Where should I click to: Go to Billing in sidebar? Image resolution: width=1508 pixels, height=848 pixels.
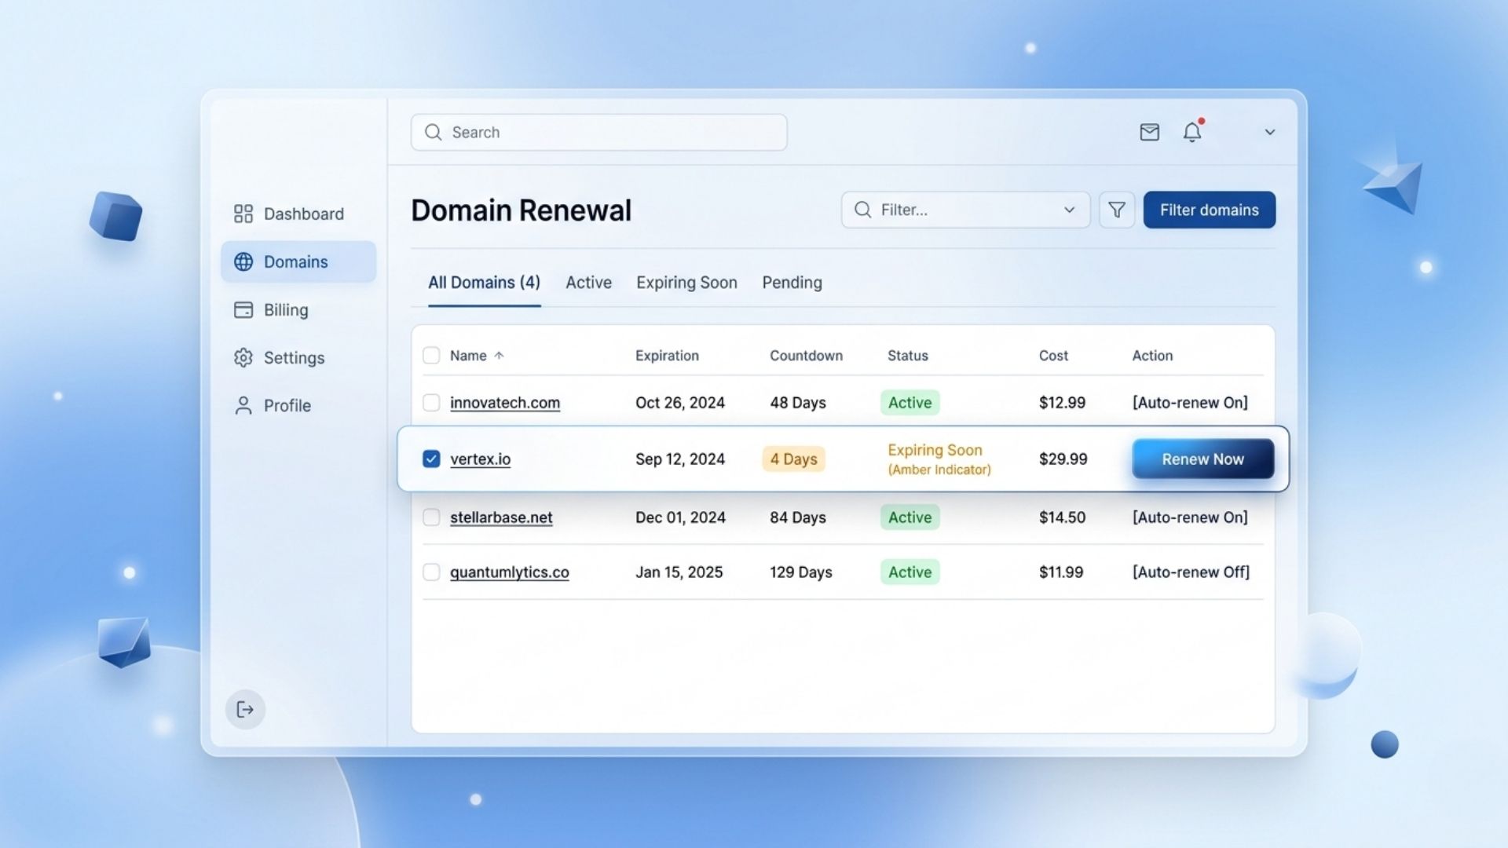pos(271,309)
